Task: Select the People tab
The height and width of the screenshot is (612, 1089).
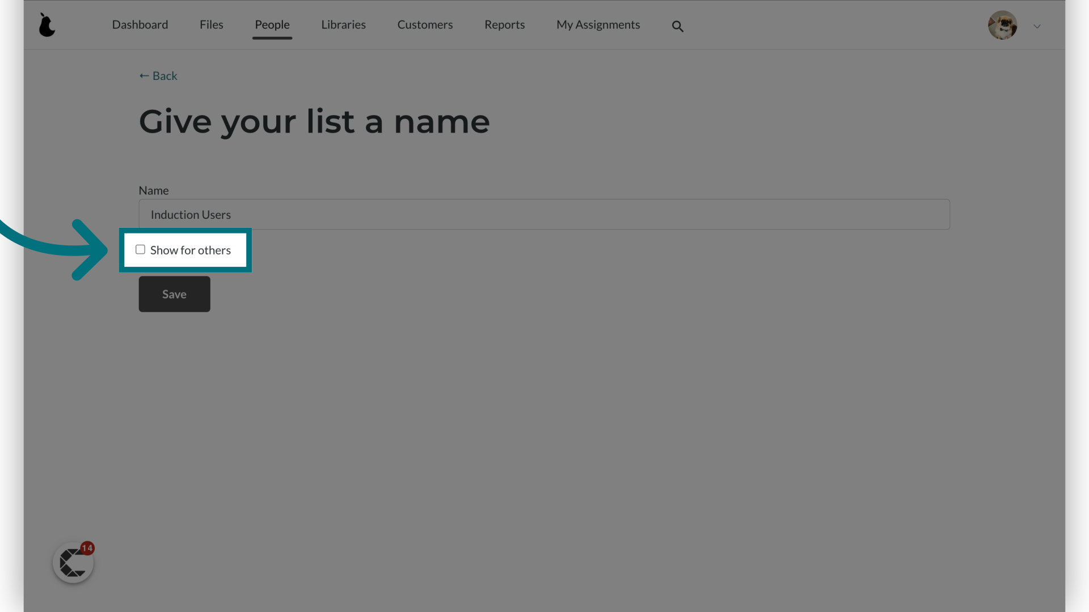Action: point(272,24)
